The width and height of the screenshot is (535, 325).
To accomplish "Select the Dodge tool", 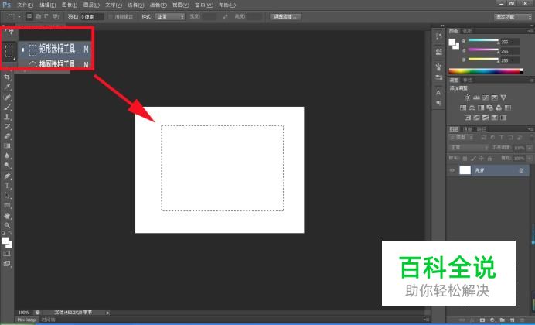I will tap(7, 166).
